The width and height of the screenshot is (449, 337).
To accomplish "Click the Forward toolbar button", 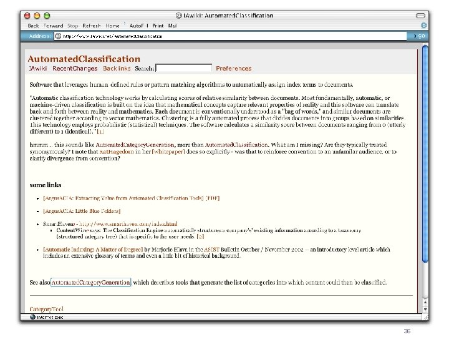I will click(53, 26).
